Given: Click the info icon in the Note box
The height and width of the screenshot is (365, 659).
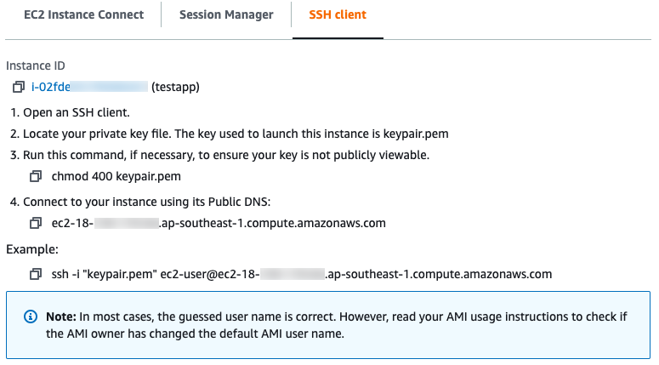Looking at the screenshot, I should 31,317.
